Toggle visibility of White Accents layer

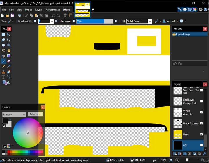(201, 112)
